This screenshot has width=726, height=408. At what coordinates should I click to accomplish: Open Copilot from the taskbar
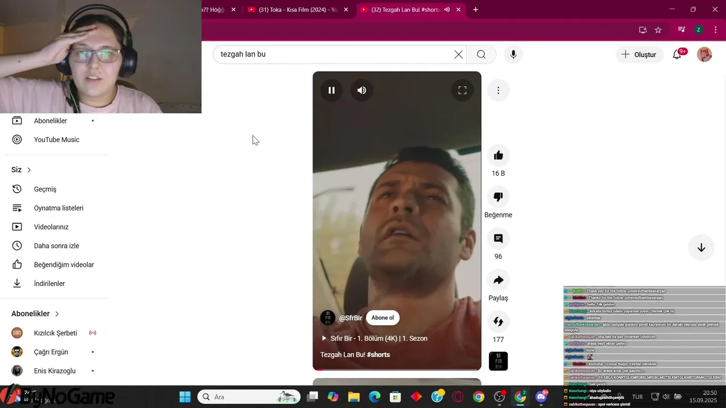click(333, 397)
